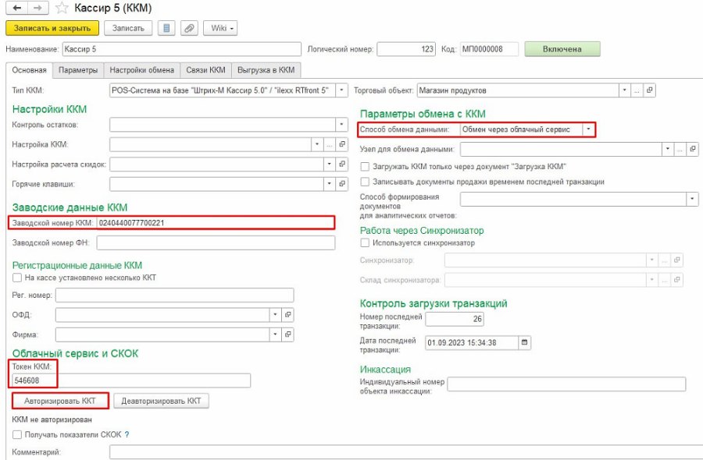703x460 pixels.
Task: Enable "На кассе установлено несколько ККТ" checkbox
Action: tap(17, 278)
